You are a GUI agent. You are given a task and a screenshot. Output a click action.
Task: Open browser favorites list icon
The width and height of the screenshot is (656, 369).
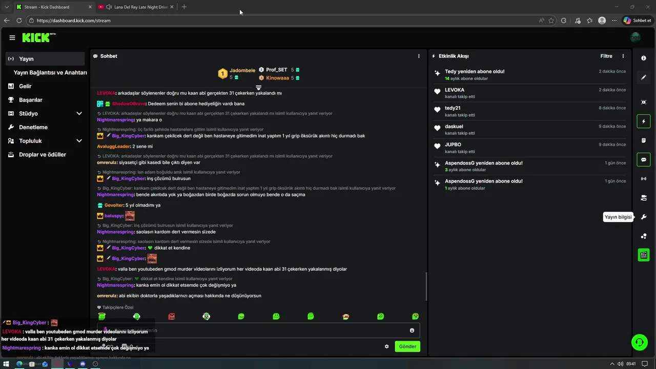[x=590, y=20]
